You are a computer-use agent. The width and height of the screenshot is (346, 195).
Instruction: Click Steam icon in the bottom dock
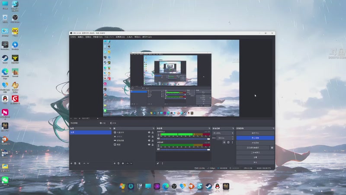(x=209, y=186)
